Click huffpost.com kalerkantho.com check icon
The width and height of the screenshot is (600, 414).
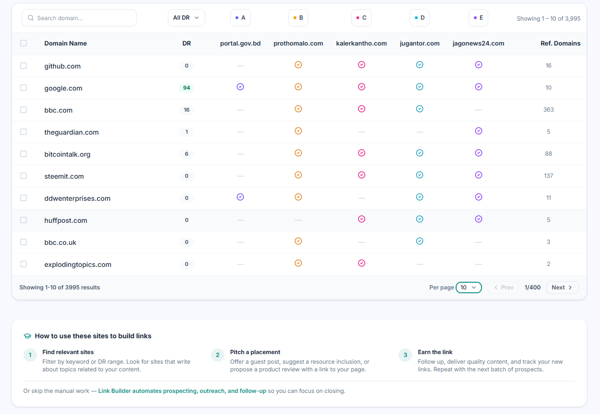(362, 219)
